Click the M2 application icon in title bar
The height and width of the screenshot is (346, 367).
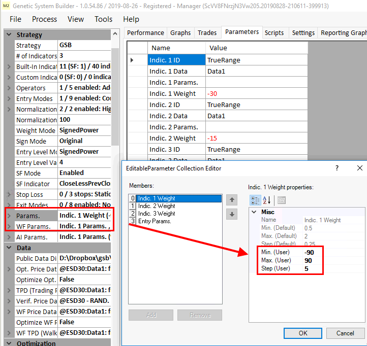6,6
